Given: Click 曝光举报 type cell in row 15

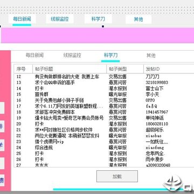Looking at the screenshot, I should click(117, 94).
